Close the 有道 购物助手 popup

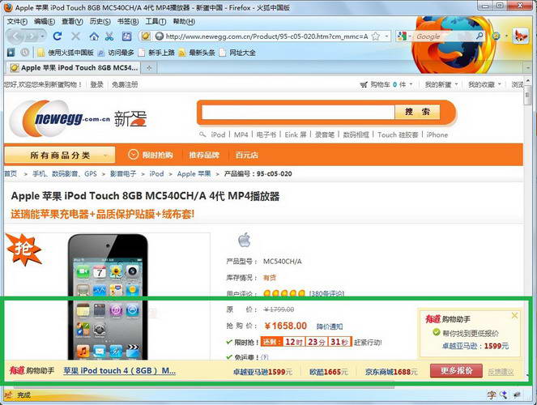[514, 316]
